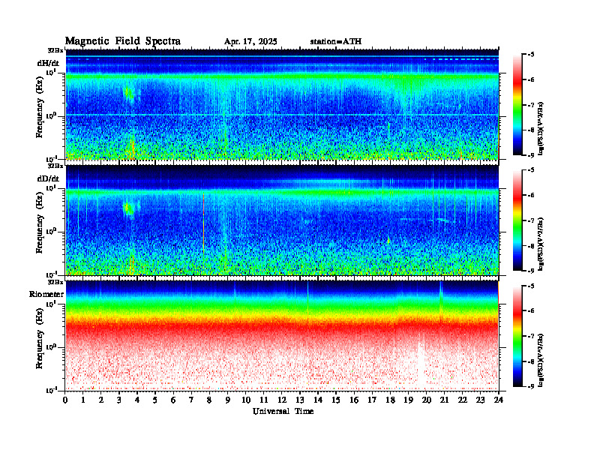Screen dimensions: 594x459
Task: Click the "-9" tick on dH/dt color bar
Action: [532, 155]
